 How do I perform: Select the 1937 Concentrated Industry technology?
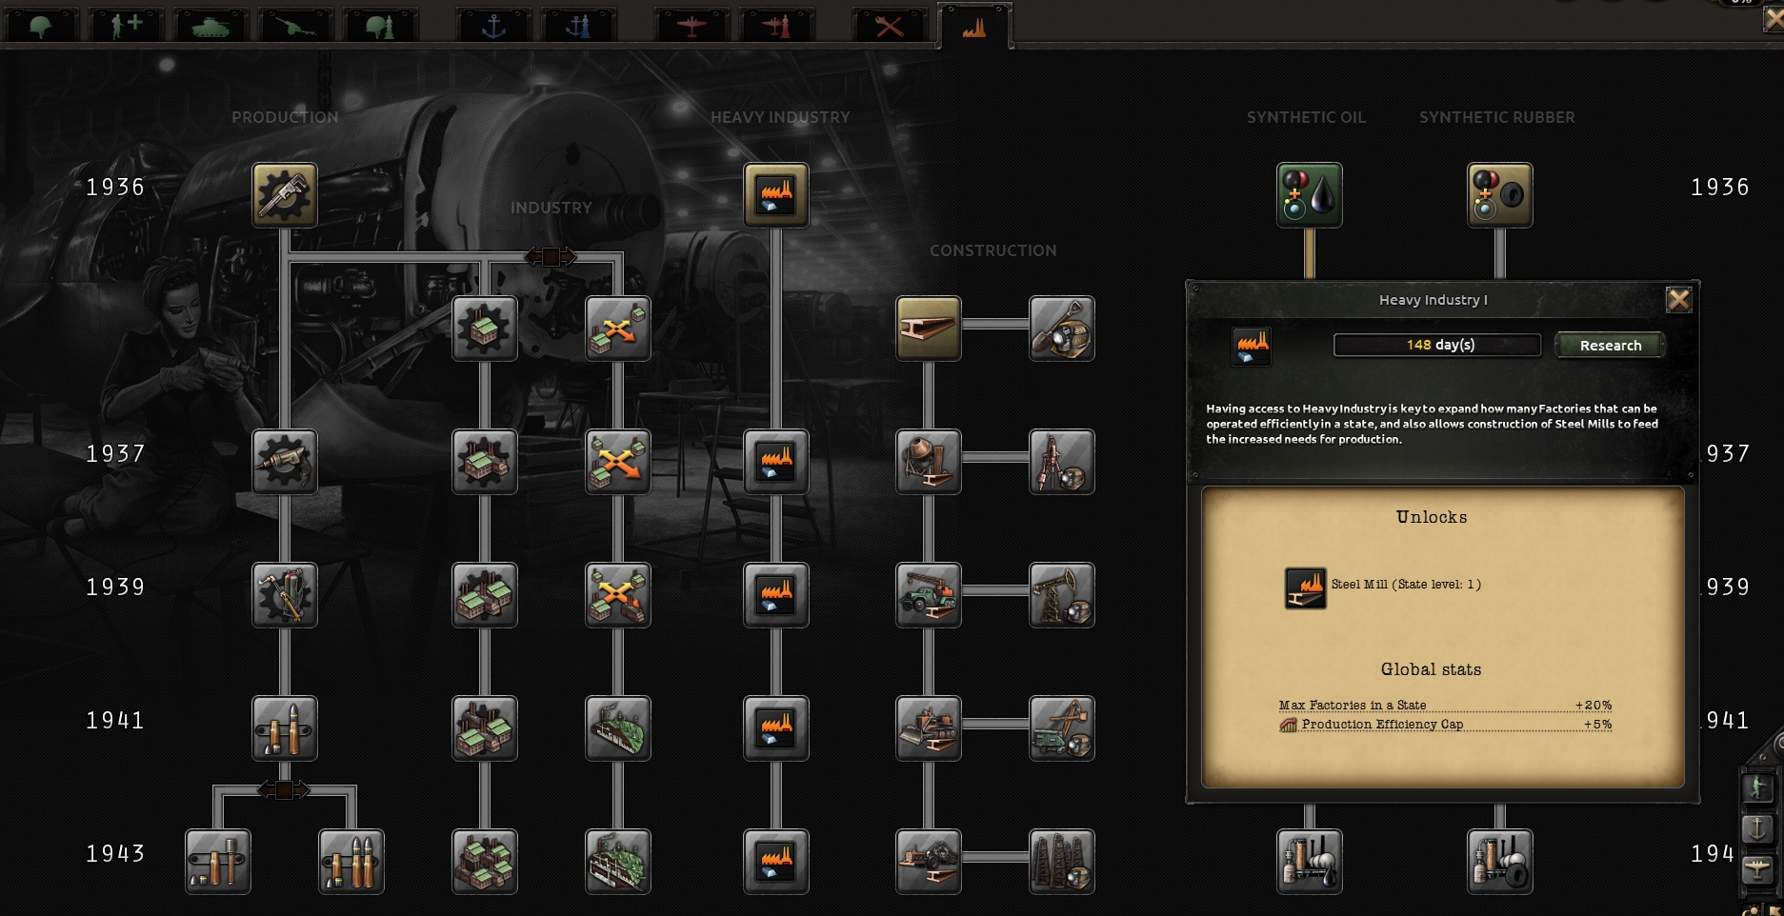coord(485,462)
